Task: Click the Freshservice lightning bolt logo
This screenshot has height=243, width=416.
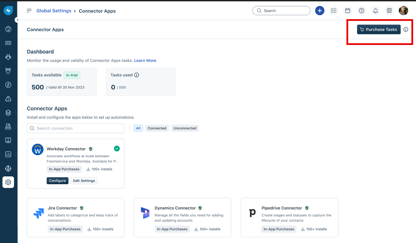Action: coord(8,11)
